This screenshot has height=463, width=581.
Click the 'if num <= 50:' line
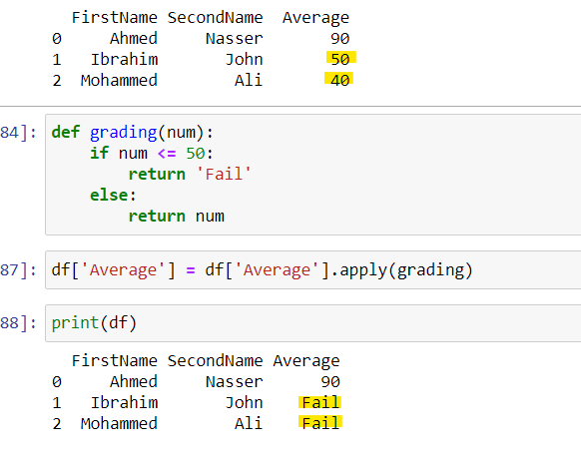click(x=152, y=154)
